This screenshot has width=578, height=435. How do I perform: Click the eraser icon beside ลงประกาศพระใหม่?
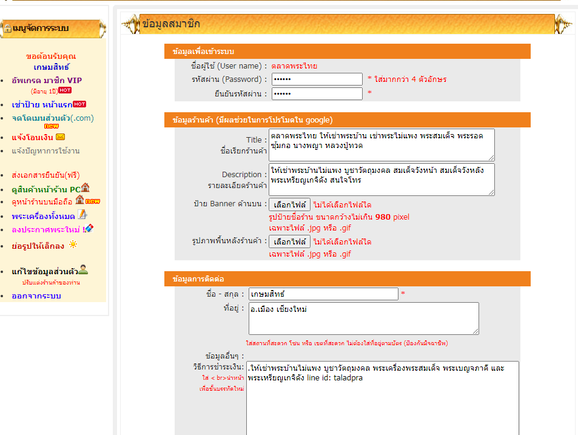[89, 229]
